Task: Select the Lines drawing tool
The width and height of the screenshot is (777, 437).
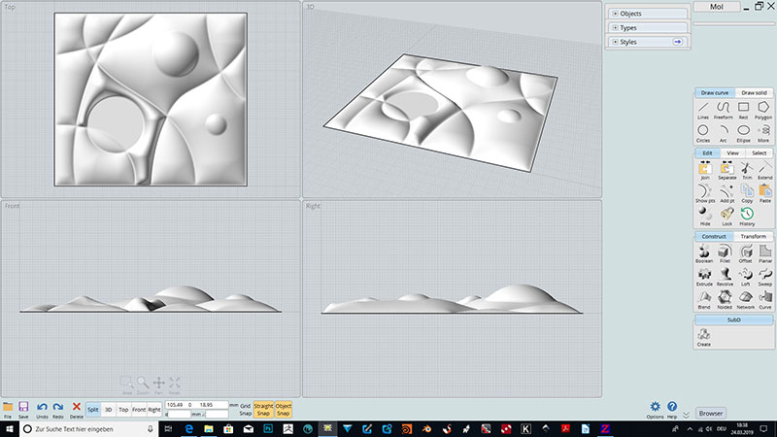Action: click(x=703, y=111)
